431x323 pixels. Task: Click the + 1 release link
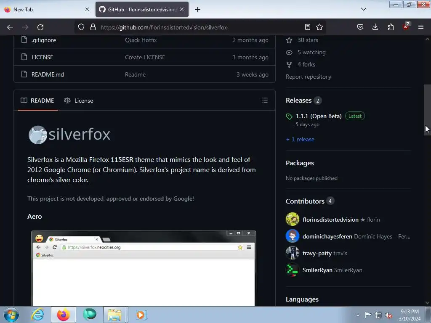(x=300, y=139)
